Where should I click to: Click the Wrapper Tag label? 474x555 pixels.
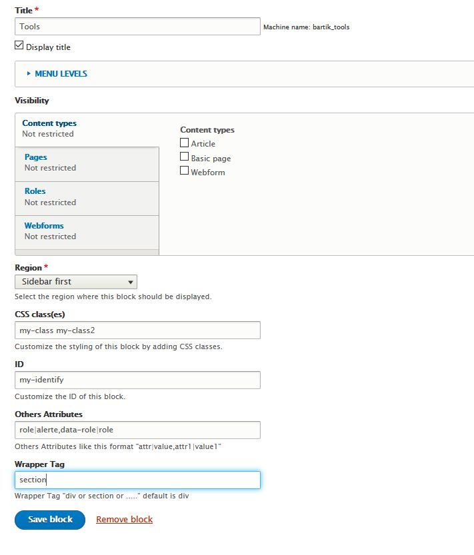pos(40,464)
